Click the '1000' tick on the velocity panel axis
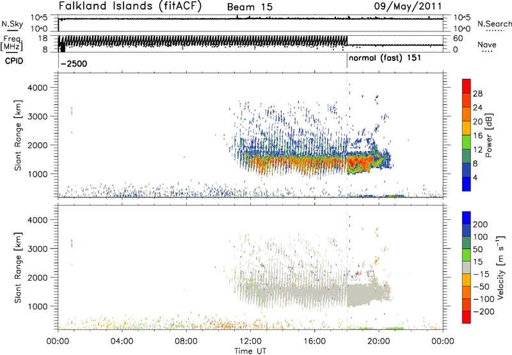512x355 pixels. pos(37,306)
